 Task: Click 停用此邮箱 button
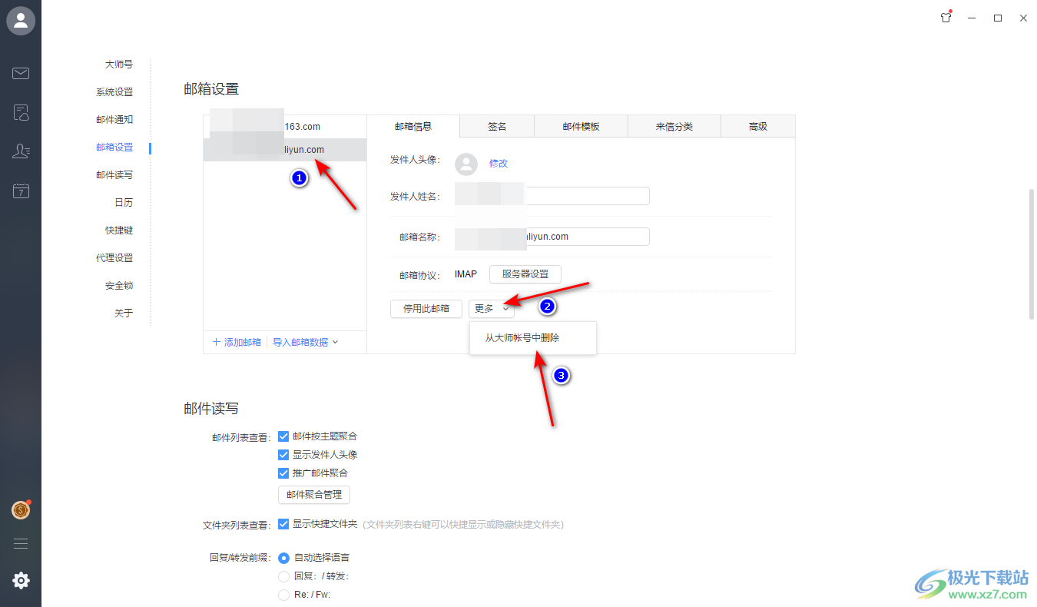[x=426, y=309]
